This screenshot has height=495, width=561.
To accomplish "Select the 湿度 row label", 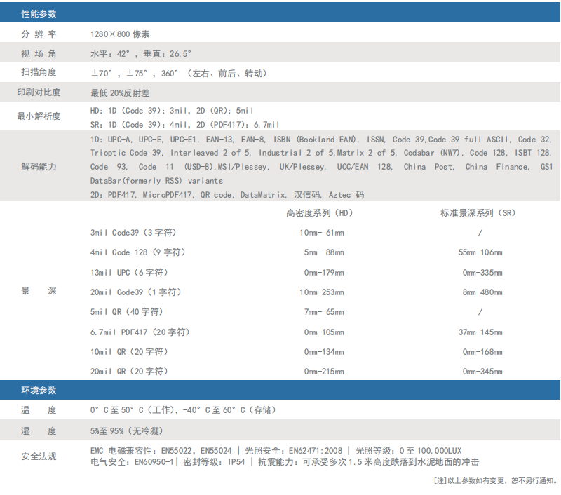I will (x=39, y=431).
